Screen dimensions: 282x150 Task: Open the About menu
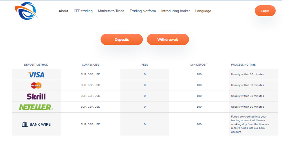click(63, 11)
